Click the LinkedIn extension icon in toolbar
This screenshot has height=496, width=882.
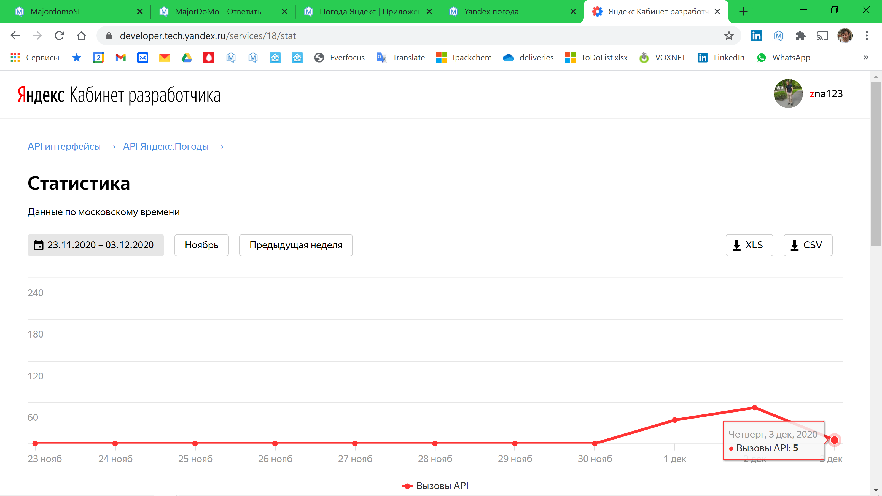click(756, 36)
